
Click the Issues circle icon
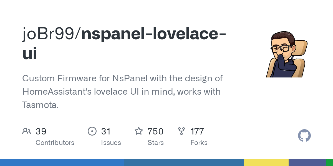(x=92, y=131)
